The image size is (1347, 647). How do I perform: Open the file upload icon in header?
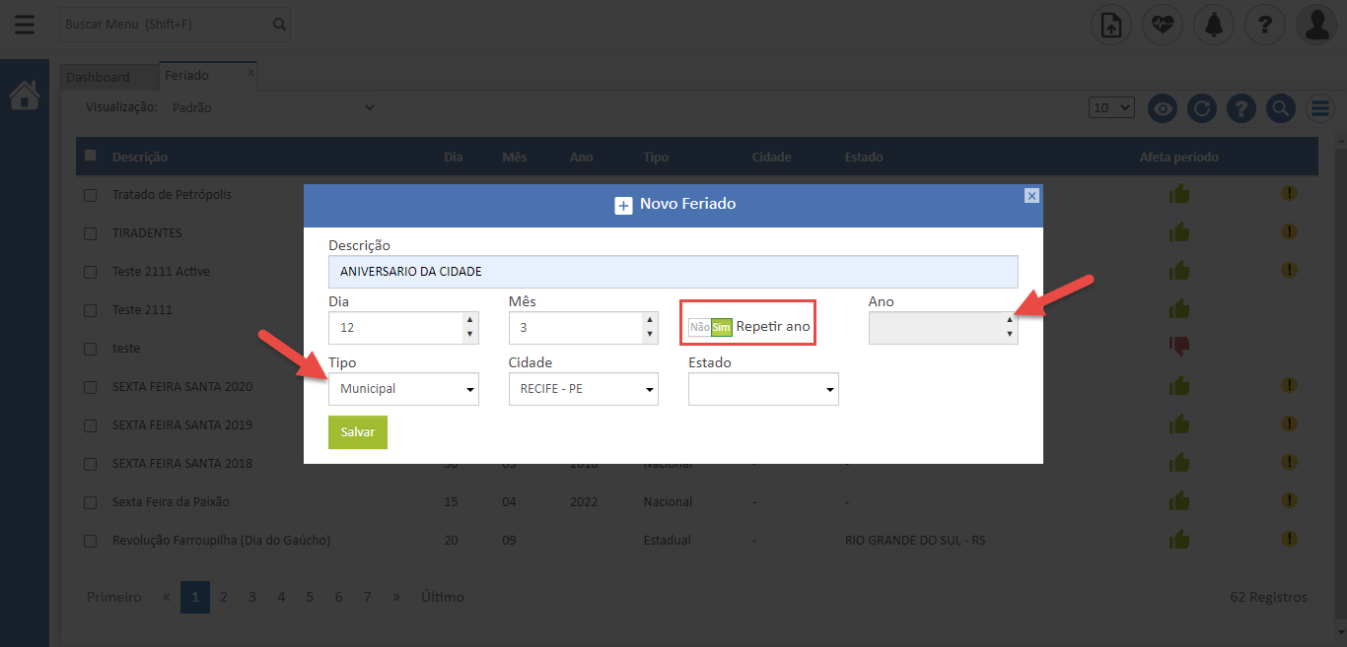click(x=1111, y=26)
